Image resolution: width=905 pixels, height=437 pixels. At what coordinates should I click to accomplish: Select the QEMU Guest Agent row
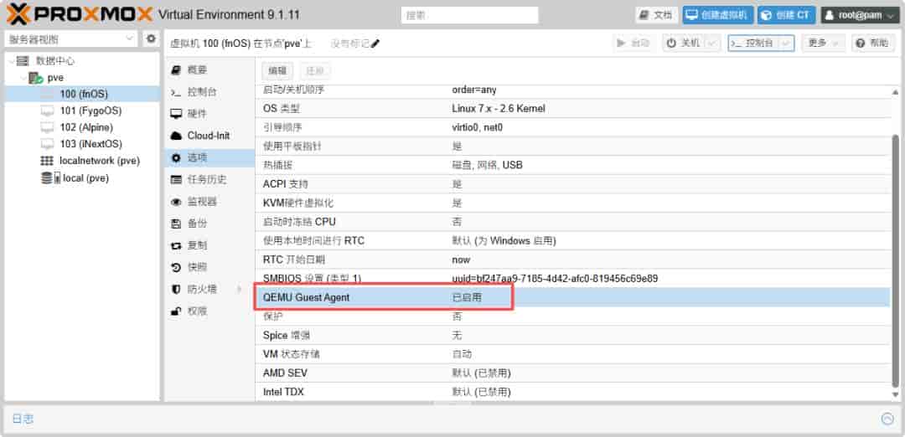tap(573, 297)
